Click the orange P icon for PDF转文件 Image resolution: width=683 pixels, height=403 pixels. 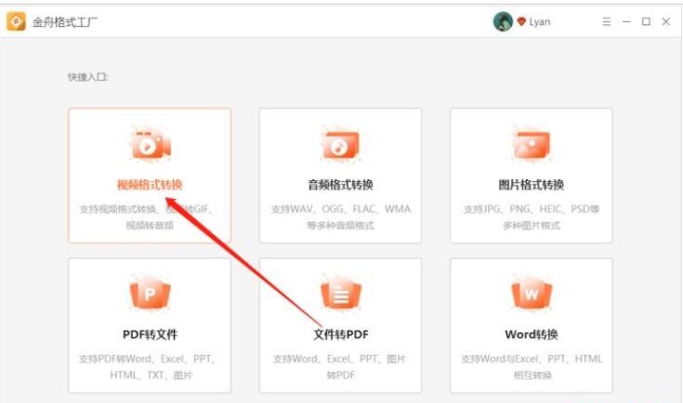(x=150, y=295)
